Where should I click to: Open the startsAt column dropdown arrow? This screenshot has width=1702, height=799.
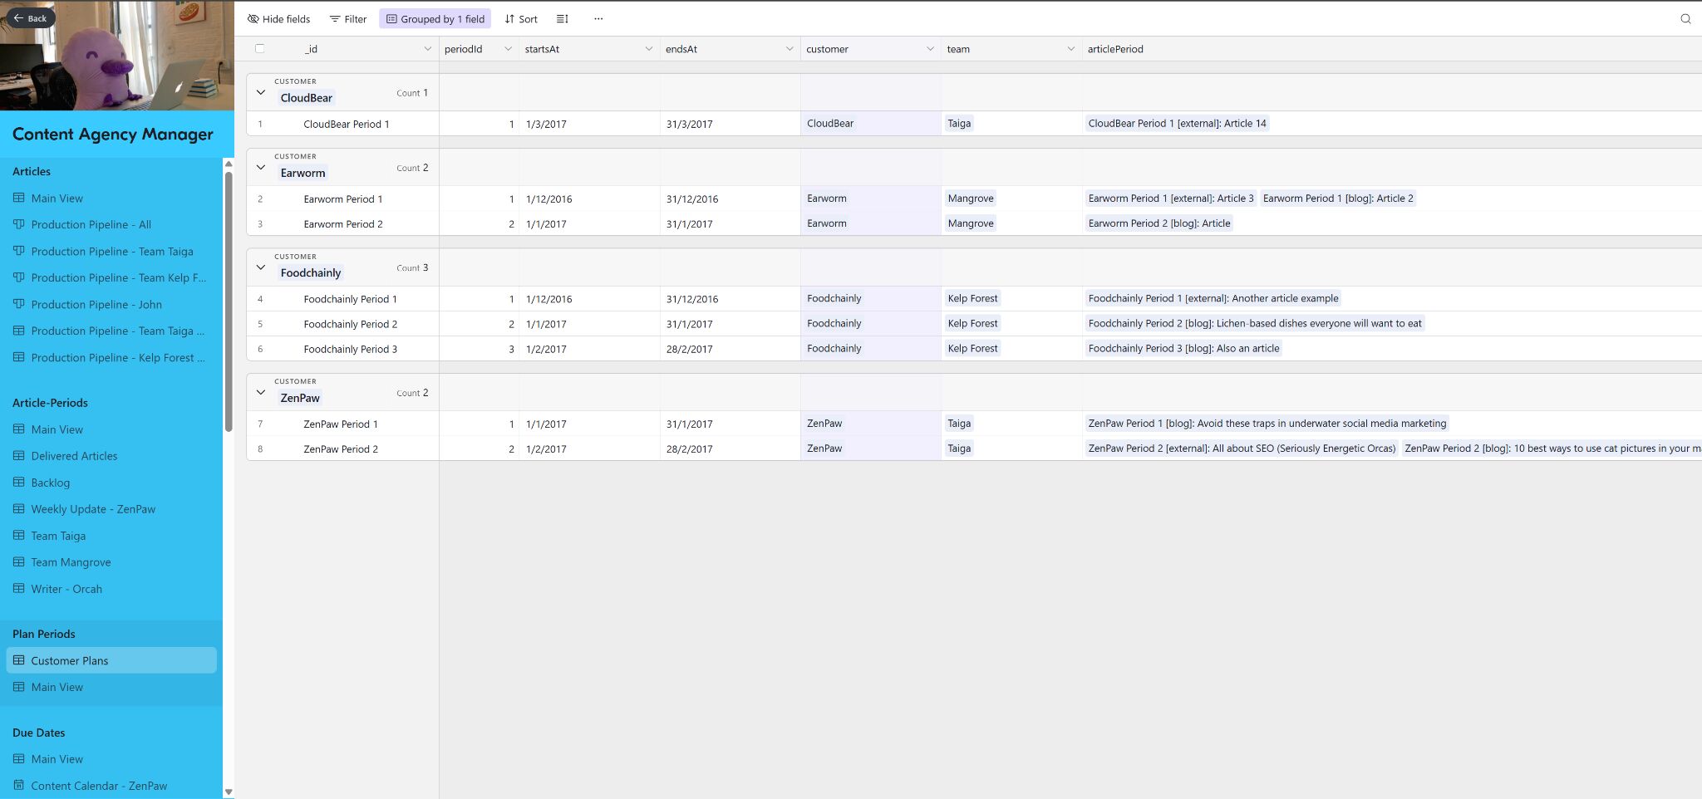(648, 49)
